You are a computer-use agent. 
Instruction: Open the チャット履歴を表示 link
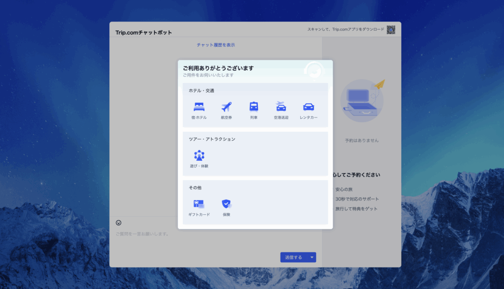point(216,45)
